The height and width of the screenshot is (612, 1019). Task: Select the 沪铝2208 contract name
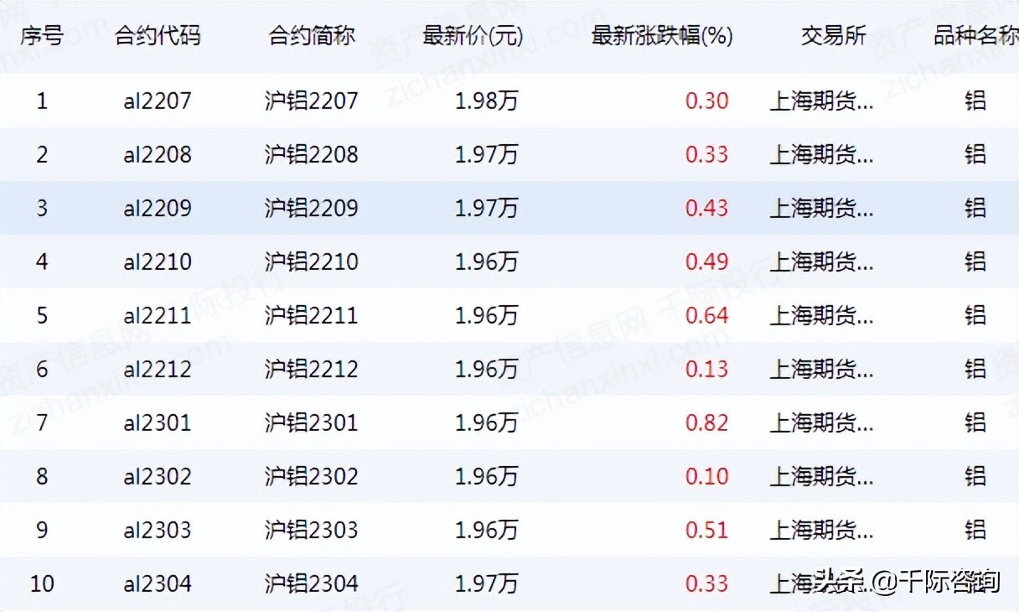point(311,154)
